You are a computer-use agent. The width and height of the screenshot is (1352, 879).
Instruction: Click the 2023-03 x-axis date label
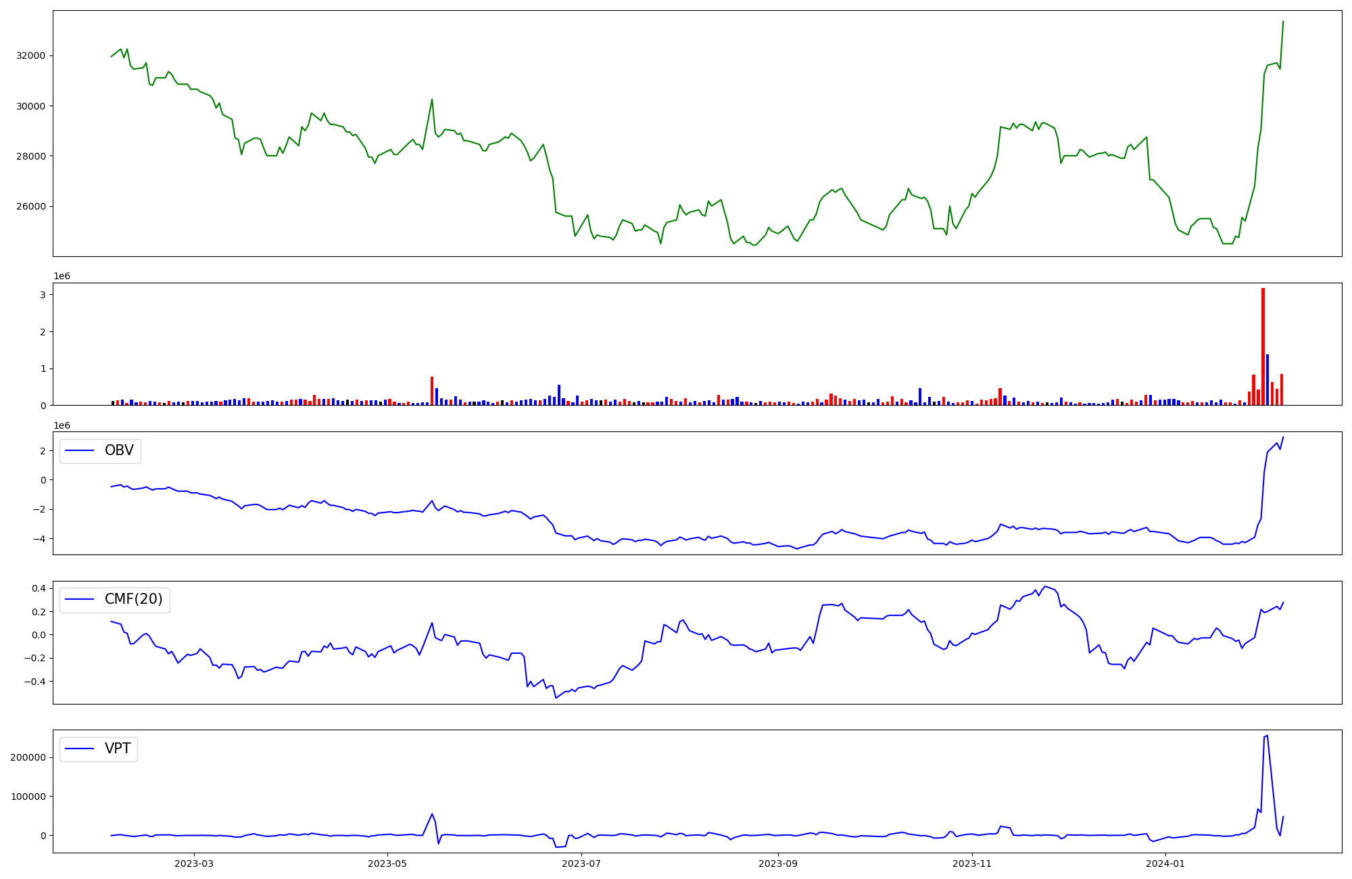coord(194,863)
